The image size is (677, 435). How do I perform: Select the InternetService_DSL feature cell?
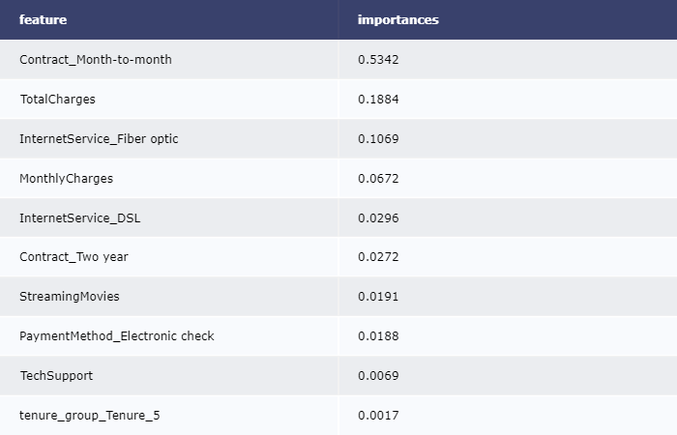(x=79, y=218)
